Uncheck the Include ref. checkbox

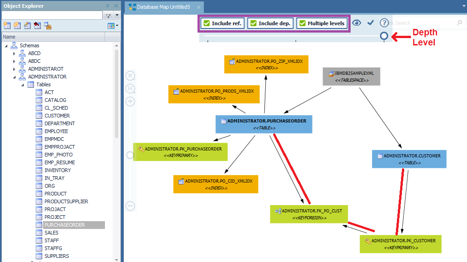(x=207, y=23)
